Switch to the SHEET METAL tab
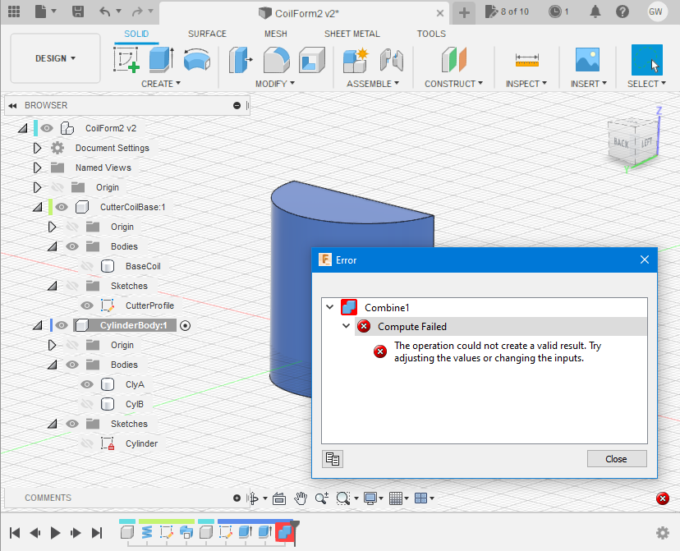Viewport: 680px width, 551px height. coord(351,34)
